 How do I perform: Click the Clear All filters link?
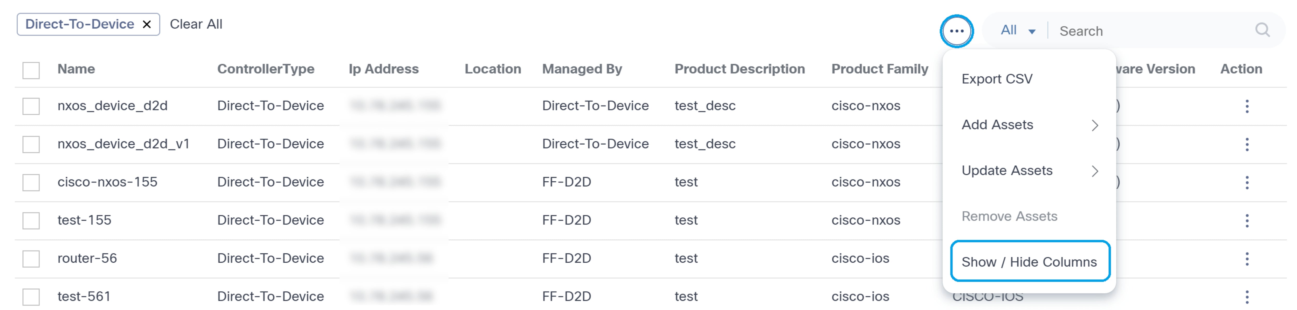coord(196,24)
